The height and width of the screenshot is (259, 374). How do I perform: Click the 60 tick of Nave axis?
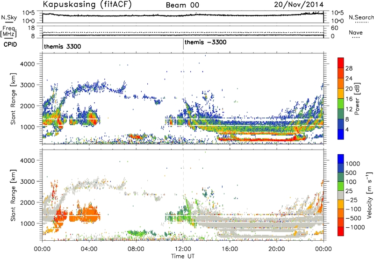pyautogui.click(x=335, y=28)
